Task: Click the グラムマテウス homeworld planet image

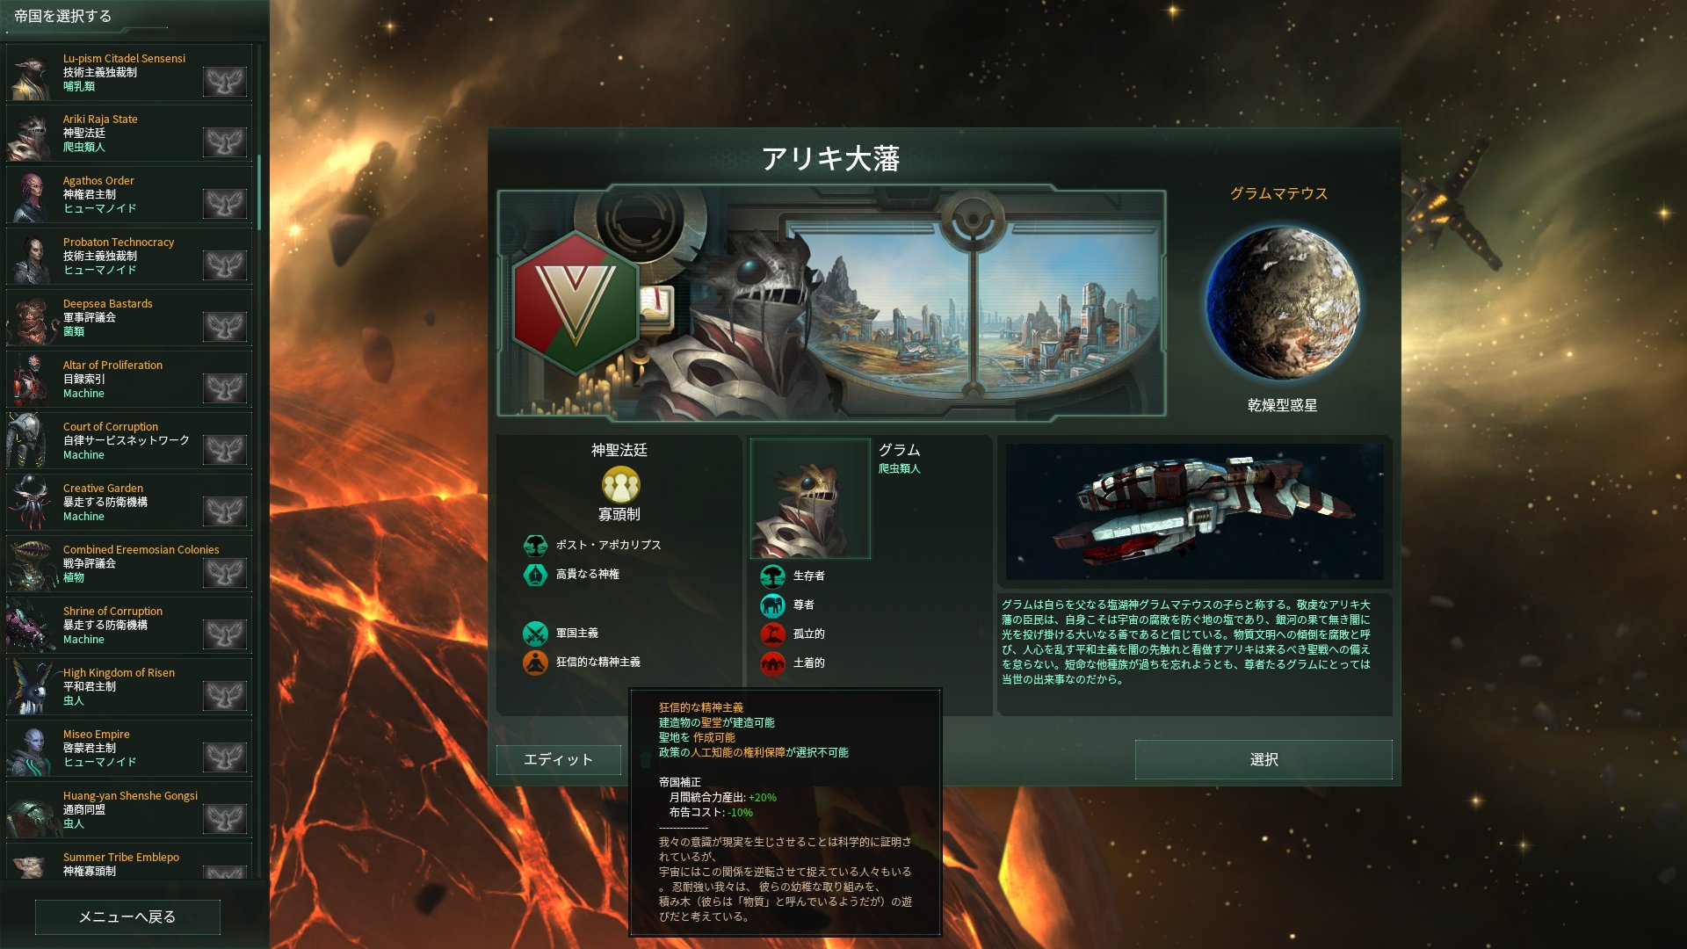Action: [x=1282, y=302]
